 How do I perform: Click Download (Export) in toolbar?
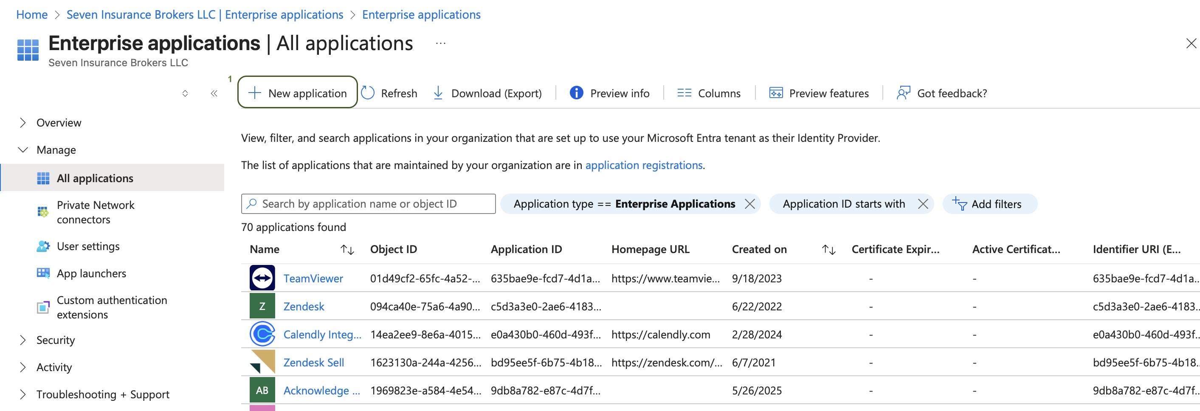click(x=487, y=93)
